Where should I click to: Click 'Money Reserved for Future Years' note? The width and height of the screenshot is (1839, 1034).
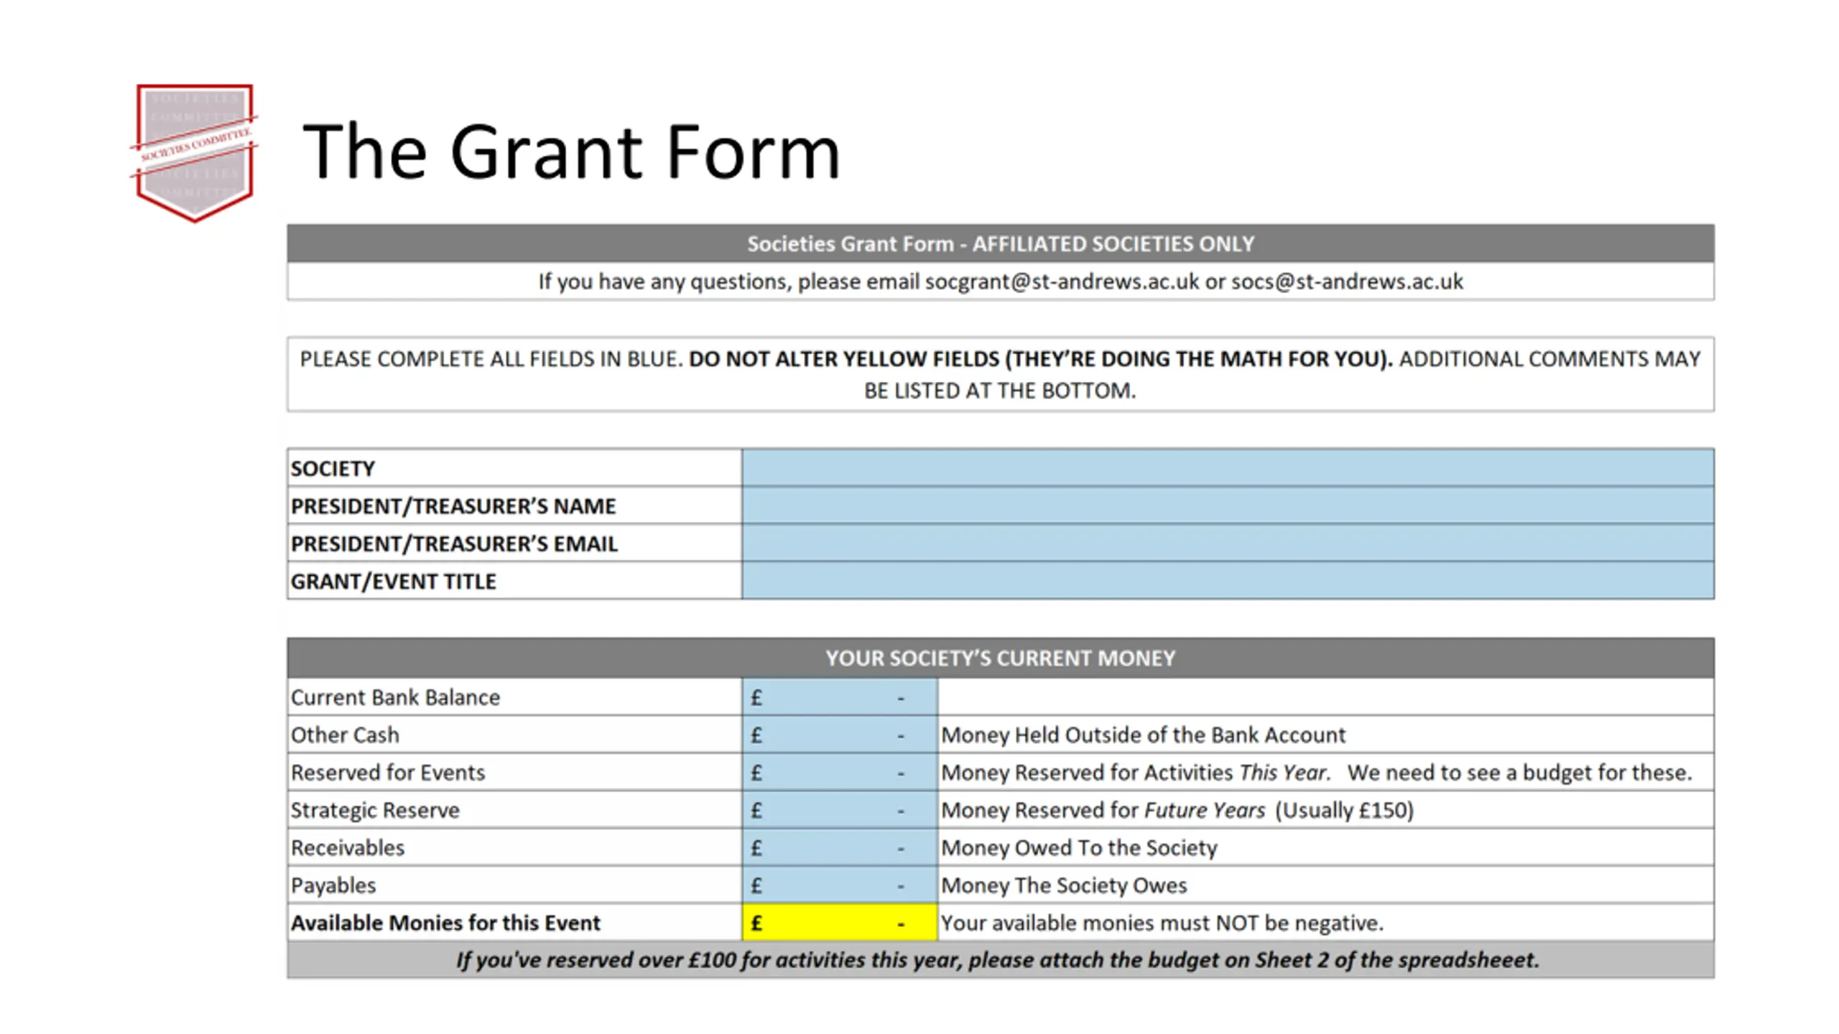1177,810
